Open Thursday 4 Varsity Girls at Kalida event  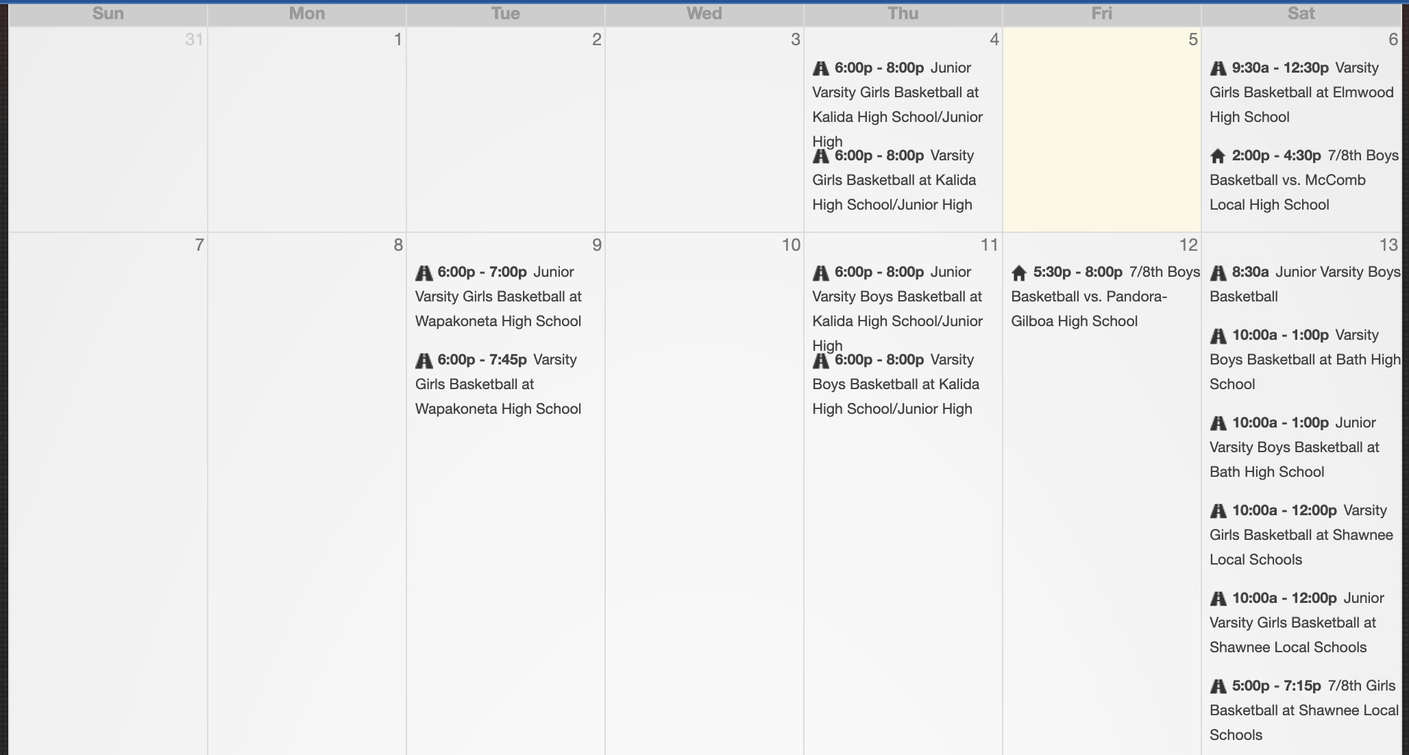pyautogui.click(x=894, y=180)
